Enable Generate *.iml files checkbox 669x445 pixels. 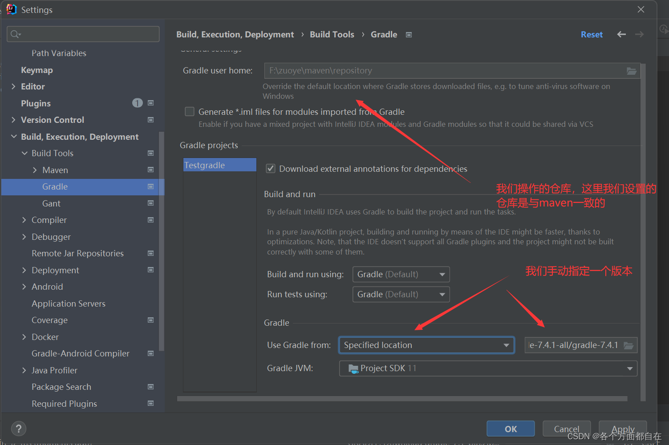pos(190,112)
